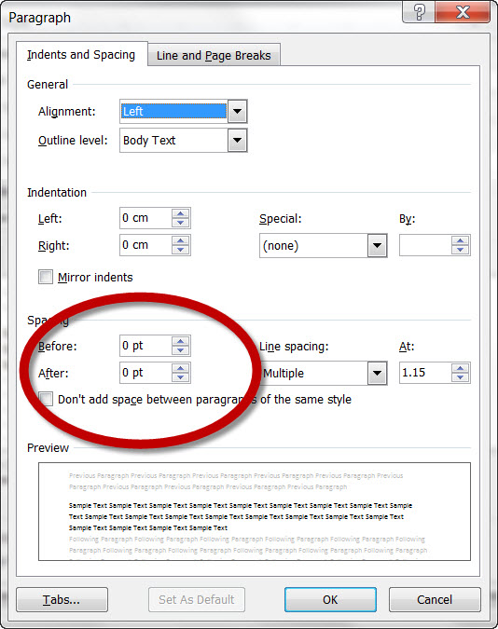Image resolution: width=498 pixels, height=629 pixels.
Task: Decrease the By value with down arrow
Action: (461, 250)
